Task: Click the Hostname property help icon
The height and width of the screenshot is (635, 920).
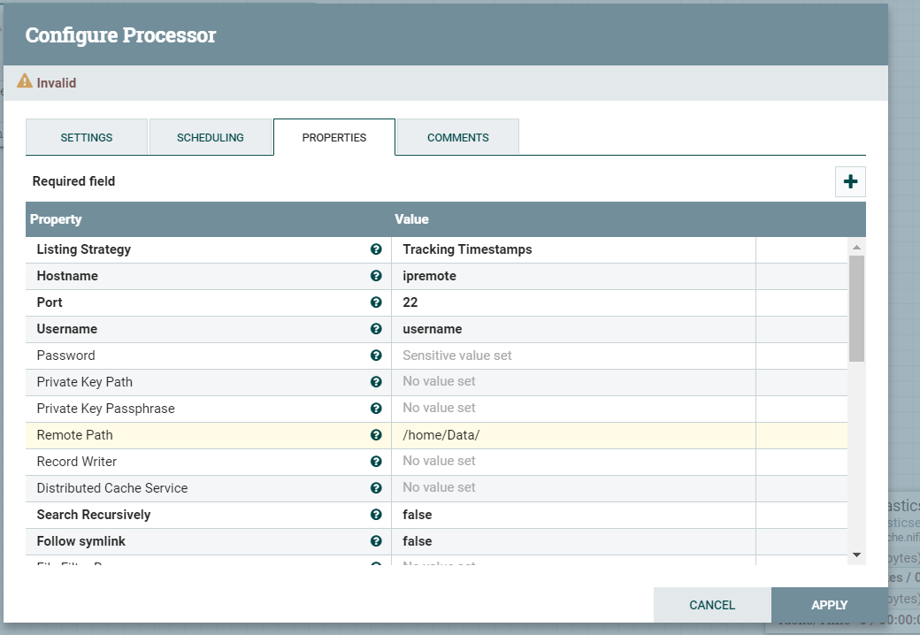Action: [x=376, y=276]
